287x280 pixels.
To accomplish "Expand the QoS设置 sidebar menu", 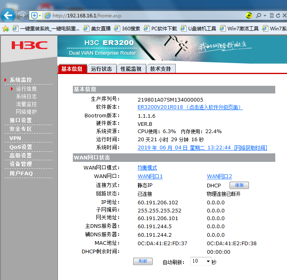I will pyautogui.click(x=21, y=147).
